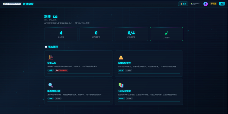Viewport: 228px width, 114px height.
Task: Open 我的学习 in the top navigation
Action: pyautogui.click(x=195, y=4)
